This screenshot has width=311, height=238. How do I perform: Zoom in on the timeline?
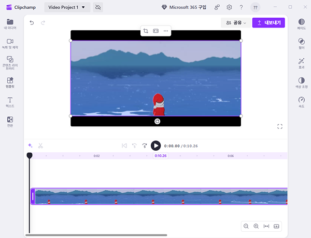[256, 226]
